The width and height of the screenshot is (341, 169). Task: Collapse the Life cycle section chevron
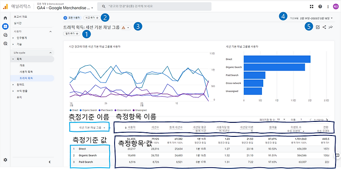(50, 53)
